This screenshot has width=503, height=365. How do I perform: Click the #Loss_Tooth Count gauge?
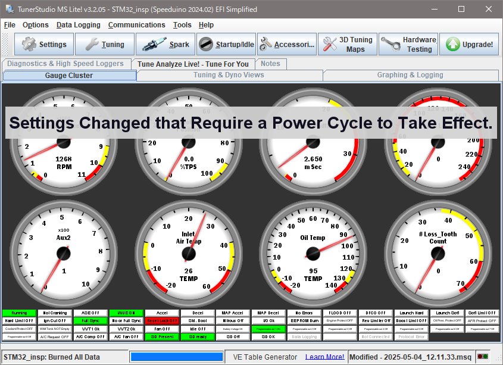pyautogui.click(x=438, y=254)
